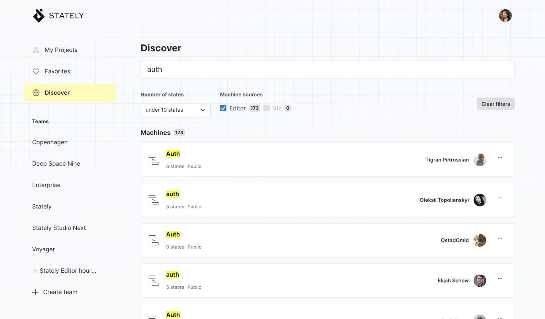
Task: Open the ellipsis menu for Tigran Petrossian's machine
Action: pos(500,158)
